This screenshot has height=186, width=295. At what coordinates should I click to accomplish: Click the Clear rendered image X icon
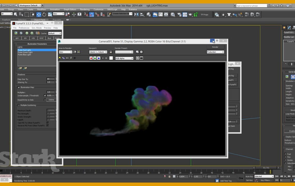click(x=75, y=58)
